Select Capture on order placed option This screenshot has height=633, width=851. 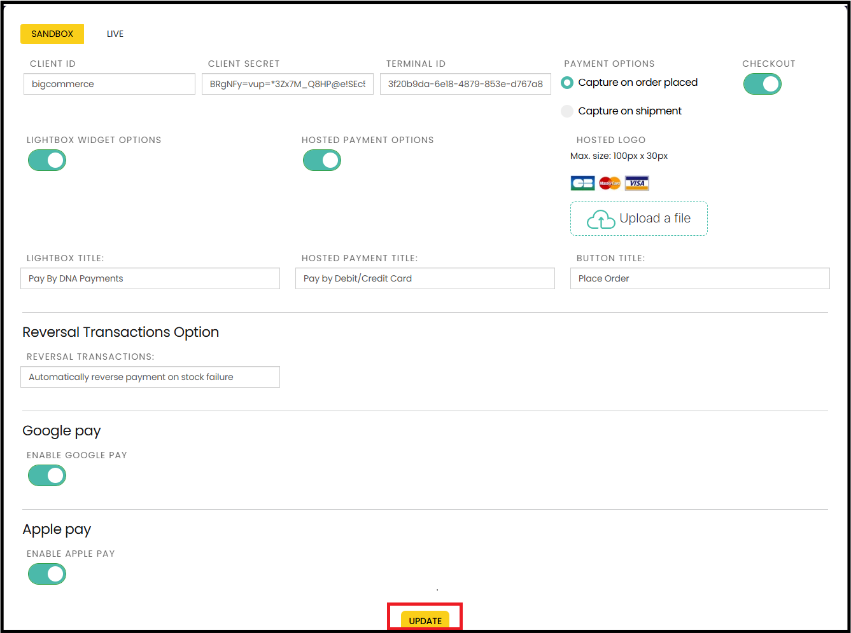567,83
